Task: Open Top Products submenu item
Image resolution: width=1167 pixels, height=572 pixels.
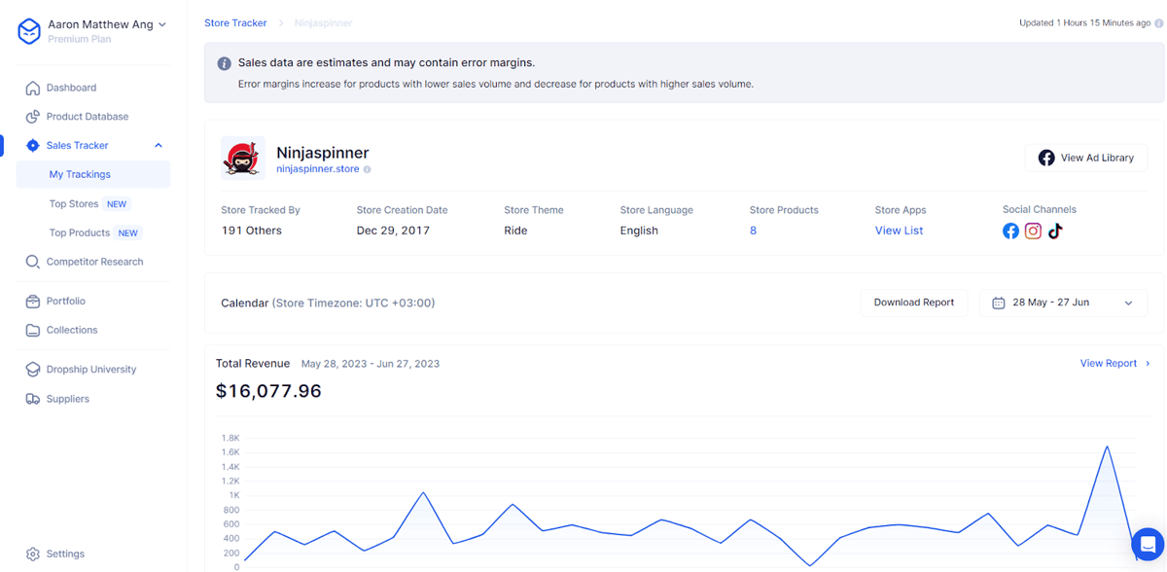Action: coord(79,233)
